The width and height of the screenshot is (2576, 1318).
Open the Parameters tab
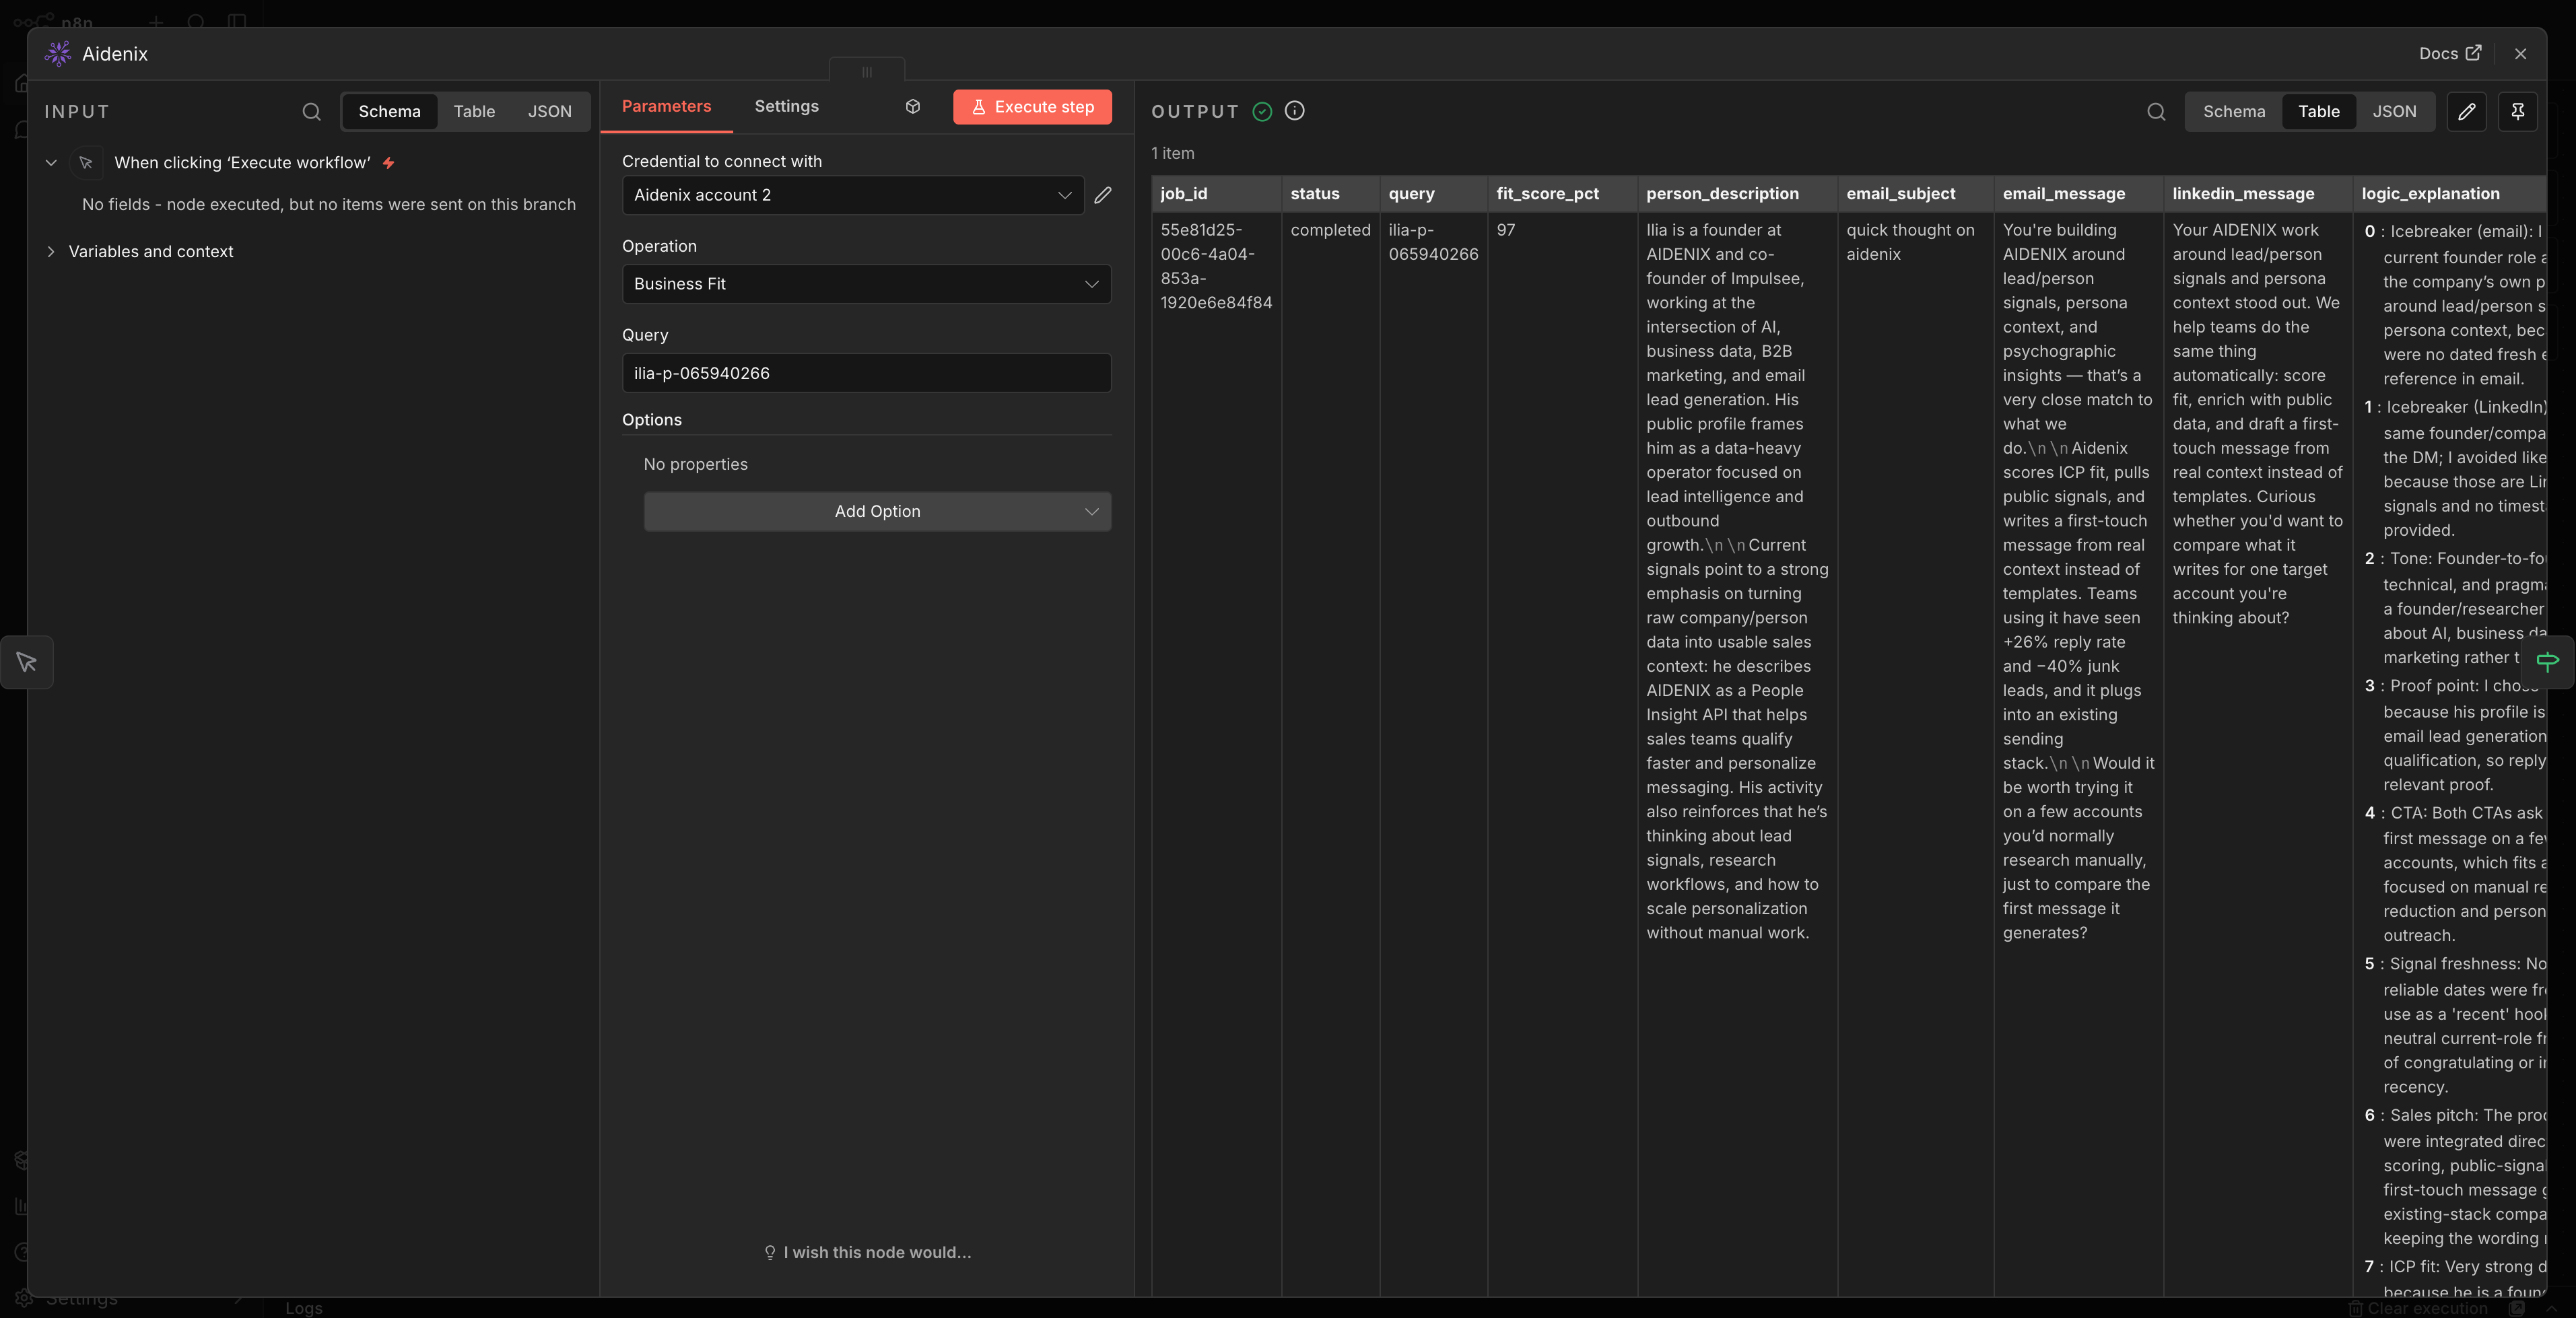[666, 106]
